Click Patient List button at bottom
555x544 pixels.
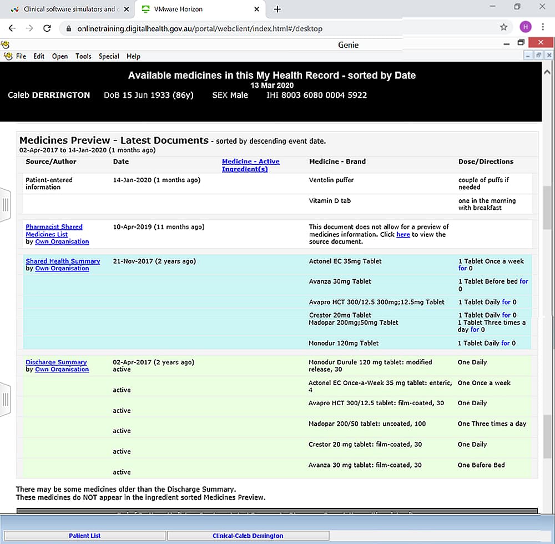(85, 536)
